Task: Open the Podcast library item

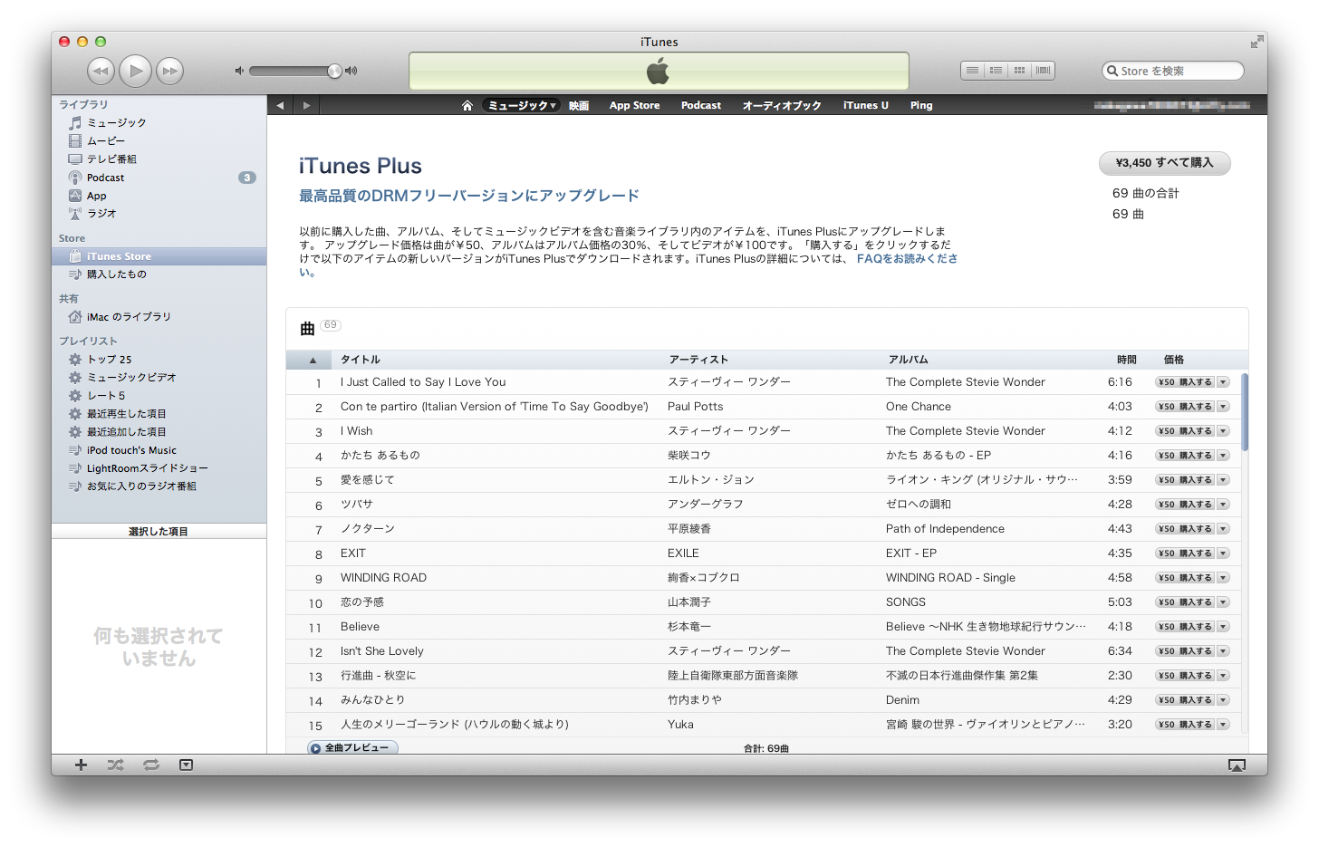Action: pos(105,178)
